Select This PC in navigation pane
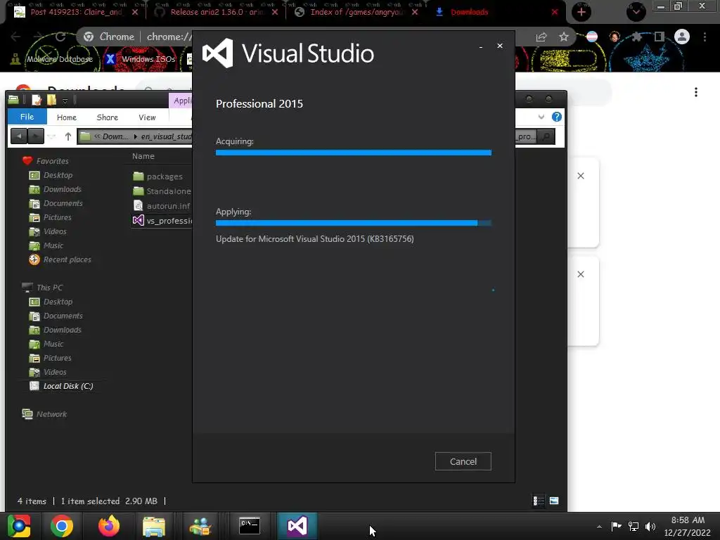This screenshot has height=540, width=720. (x=43, y=288)
